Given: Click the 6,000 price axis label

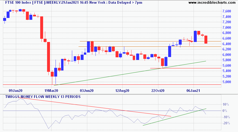Looking at the screenshot, I should [227, 55].
